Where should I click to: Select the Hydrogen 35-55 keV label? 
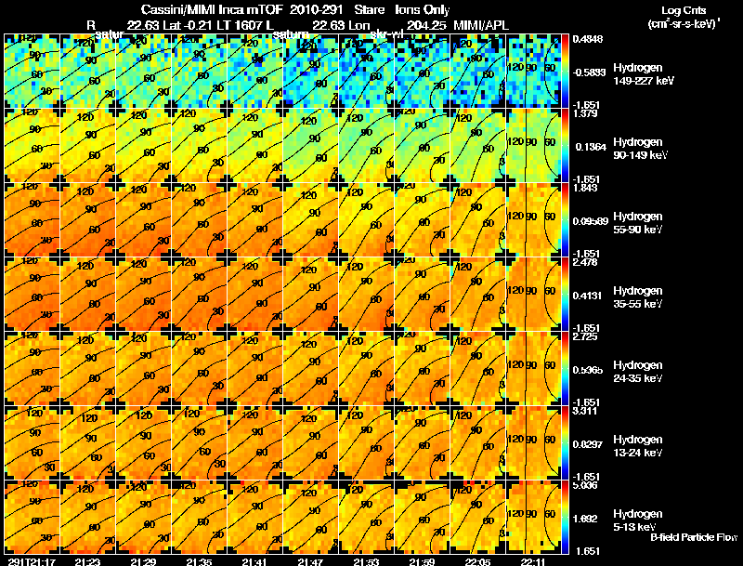638,297
